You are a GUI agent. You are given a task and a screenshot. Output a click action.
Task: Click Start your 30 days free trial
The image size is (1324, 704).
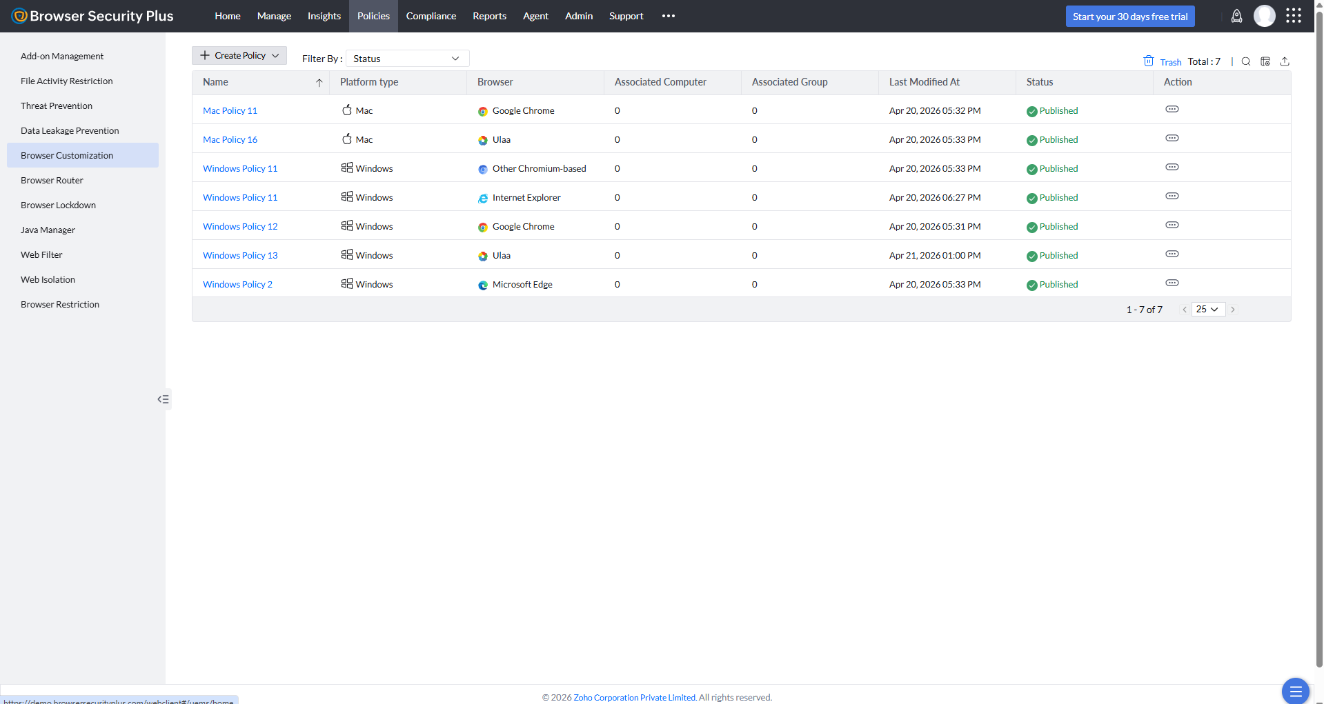pos(1130,17)
